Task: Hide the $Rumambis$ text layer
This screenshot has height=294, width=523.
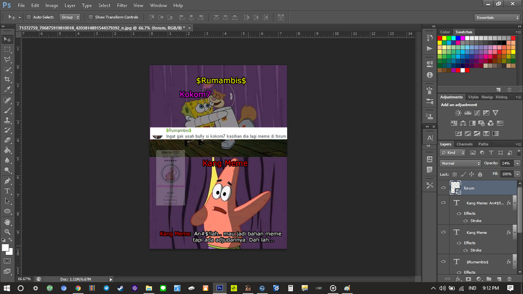Action: pos(443,261)
